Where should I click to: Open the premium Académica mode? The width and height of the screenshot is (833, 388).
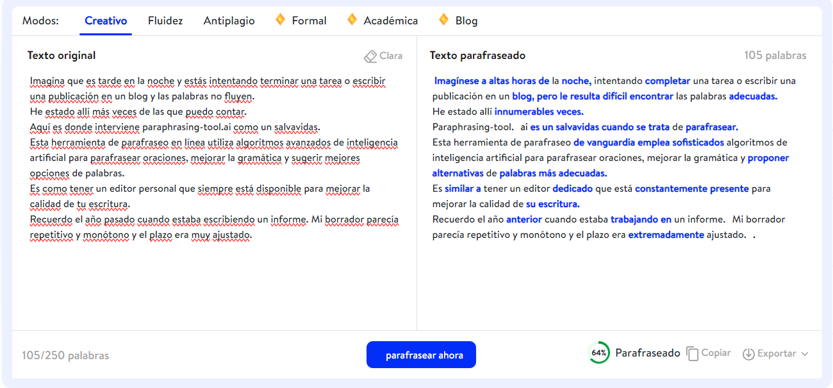(383, 21)
